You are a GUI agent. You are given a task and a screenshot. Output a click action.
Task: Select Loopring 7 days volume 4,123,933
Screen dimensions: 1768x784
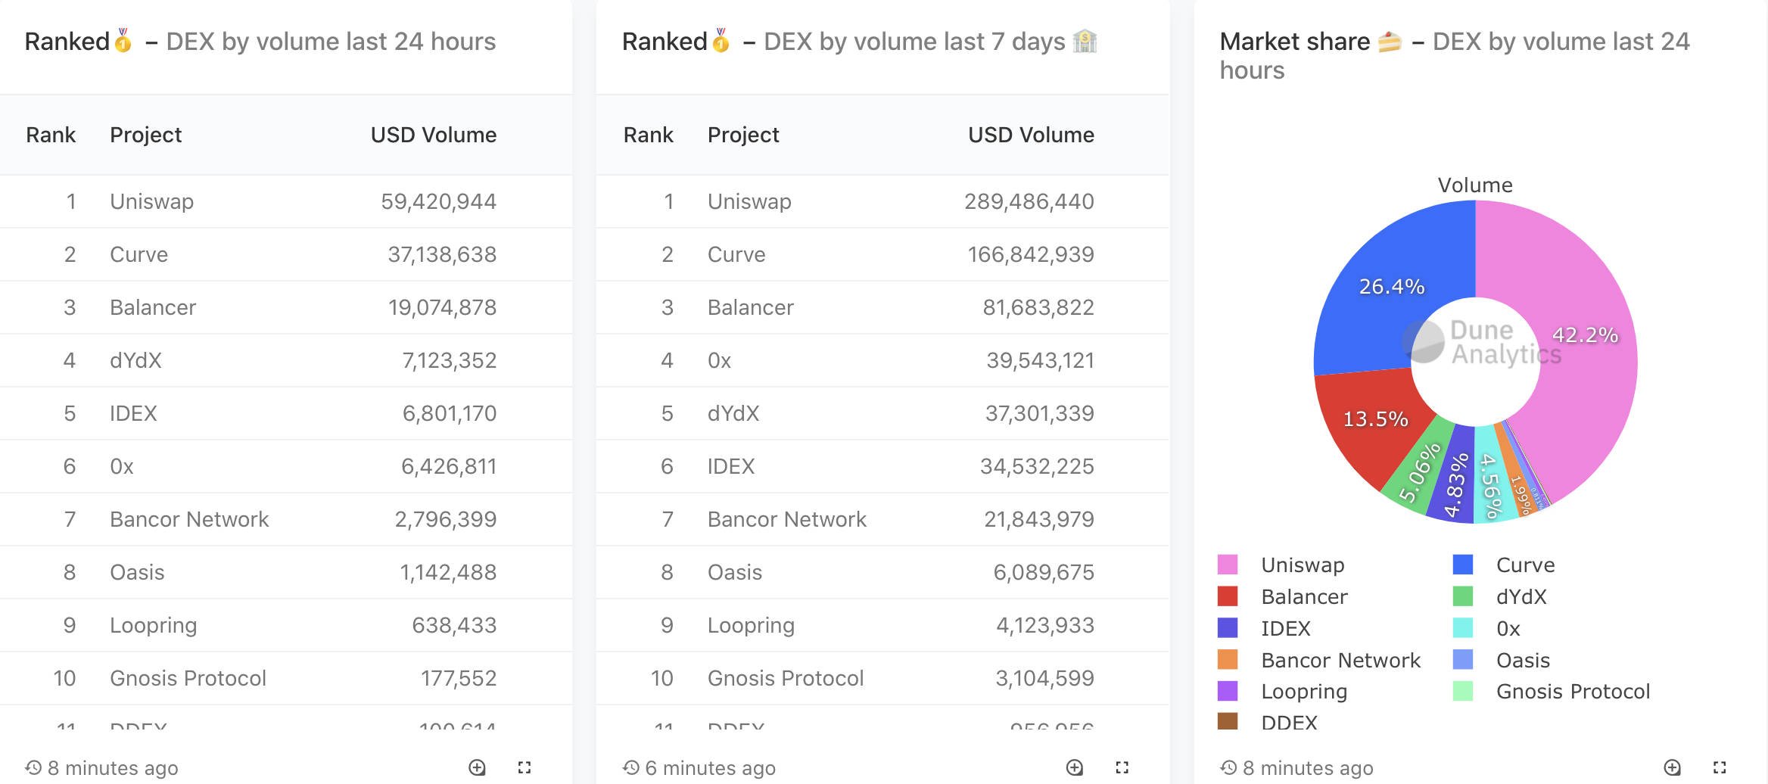pyautogui.click(x=1045, y=625)
